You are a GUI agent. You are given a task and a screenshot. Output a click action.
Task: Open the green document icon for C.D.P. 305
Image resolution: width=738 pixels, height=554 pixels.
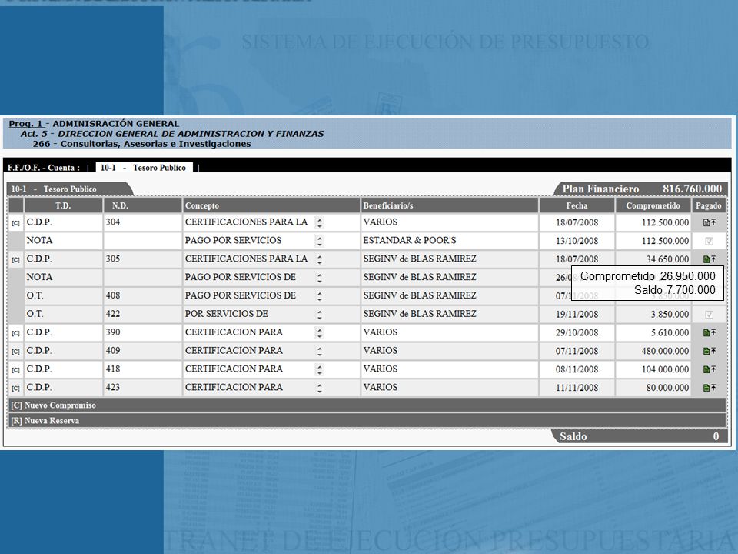pos(706,259)
